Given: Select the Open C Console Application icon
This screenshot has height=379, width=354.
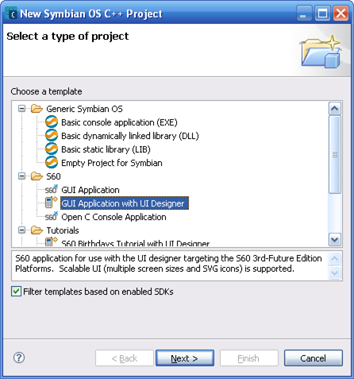Looking at the screenshot, I should (51, 217).
